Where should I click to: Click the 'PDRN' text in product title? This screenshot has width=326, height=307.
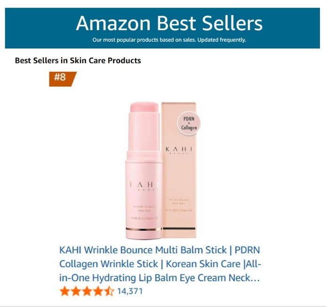[x=247, y=250]
